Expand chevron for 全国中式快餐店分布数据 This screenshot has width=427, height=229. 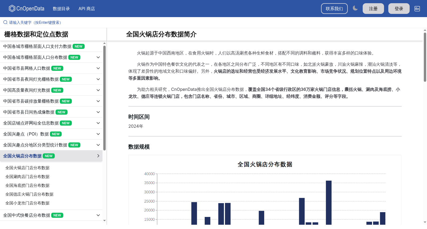(x=98, y=215)
